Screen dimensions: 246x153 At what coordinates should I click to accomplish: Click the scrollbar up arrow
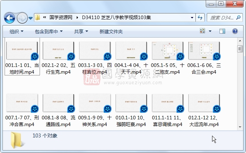coord(240,41)
